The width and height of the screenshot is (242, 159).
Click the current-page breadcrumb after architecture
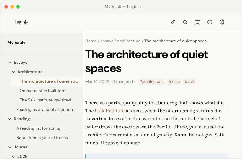click(176, 41)
